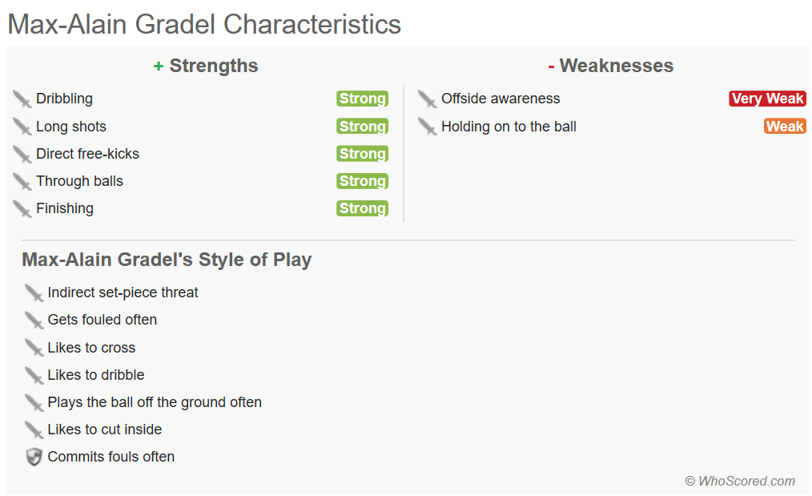The height and width of the screenshot is (496, 812).
Task: Click the sword icon next to Long shots
Action: pyautogui.click(x=22, y=127)
